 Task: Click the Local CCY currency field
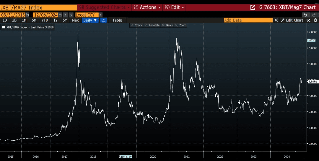[87, 15]
